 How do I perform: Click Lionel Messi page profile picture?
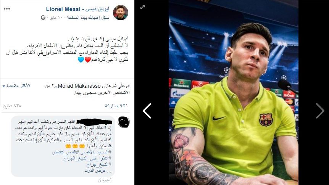tap(121, 13)
